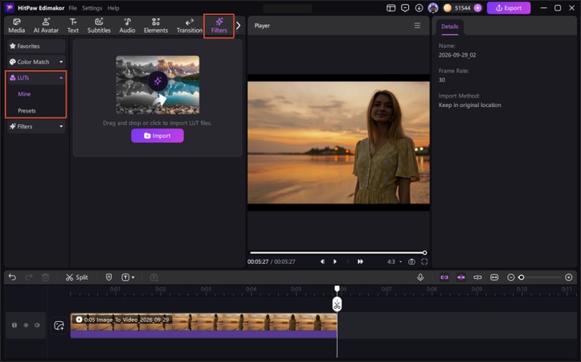Toggle the link clips option
The image size is (581, 362).
(444, 277)
